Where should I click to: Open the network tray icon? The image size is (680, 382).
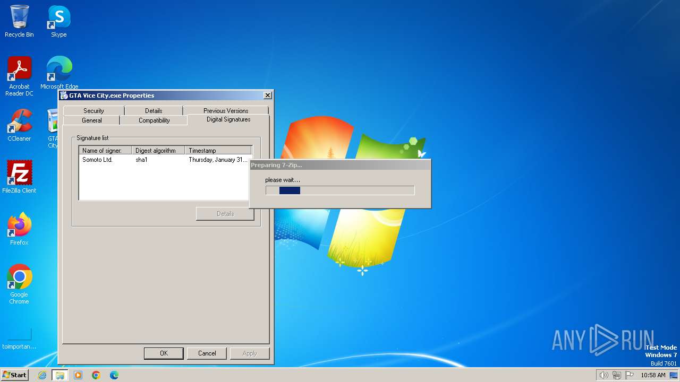pyautogui.click(x=616, y=375)
